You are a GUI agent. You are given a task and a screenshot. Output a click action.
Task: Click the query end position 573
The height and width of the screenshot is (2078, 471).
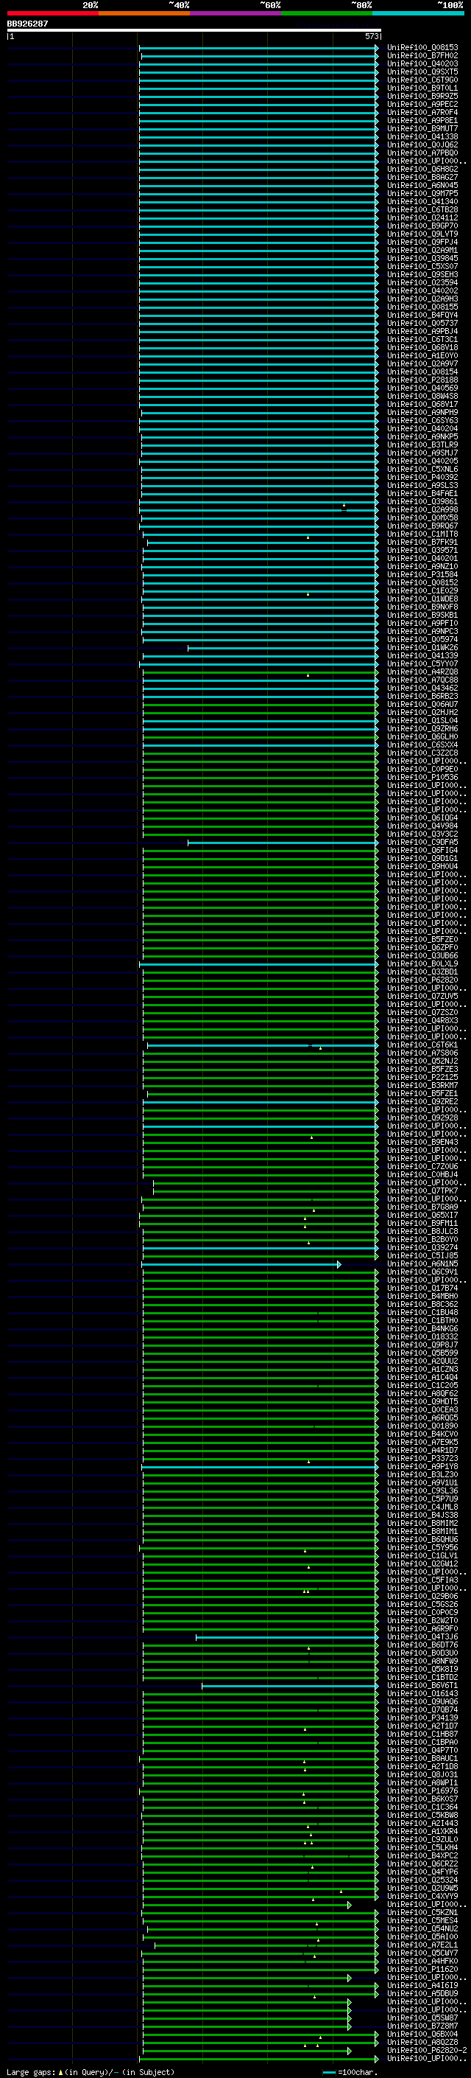tap(371, 36)
